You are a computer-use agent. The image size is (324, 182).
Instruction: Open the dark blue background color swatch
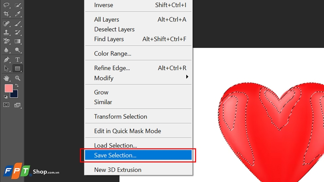click(14, 94)
